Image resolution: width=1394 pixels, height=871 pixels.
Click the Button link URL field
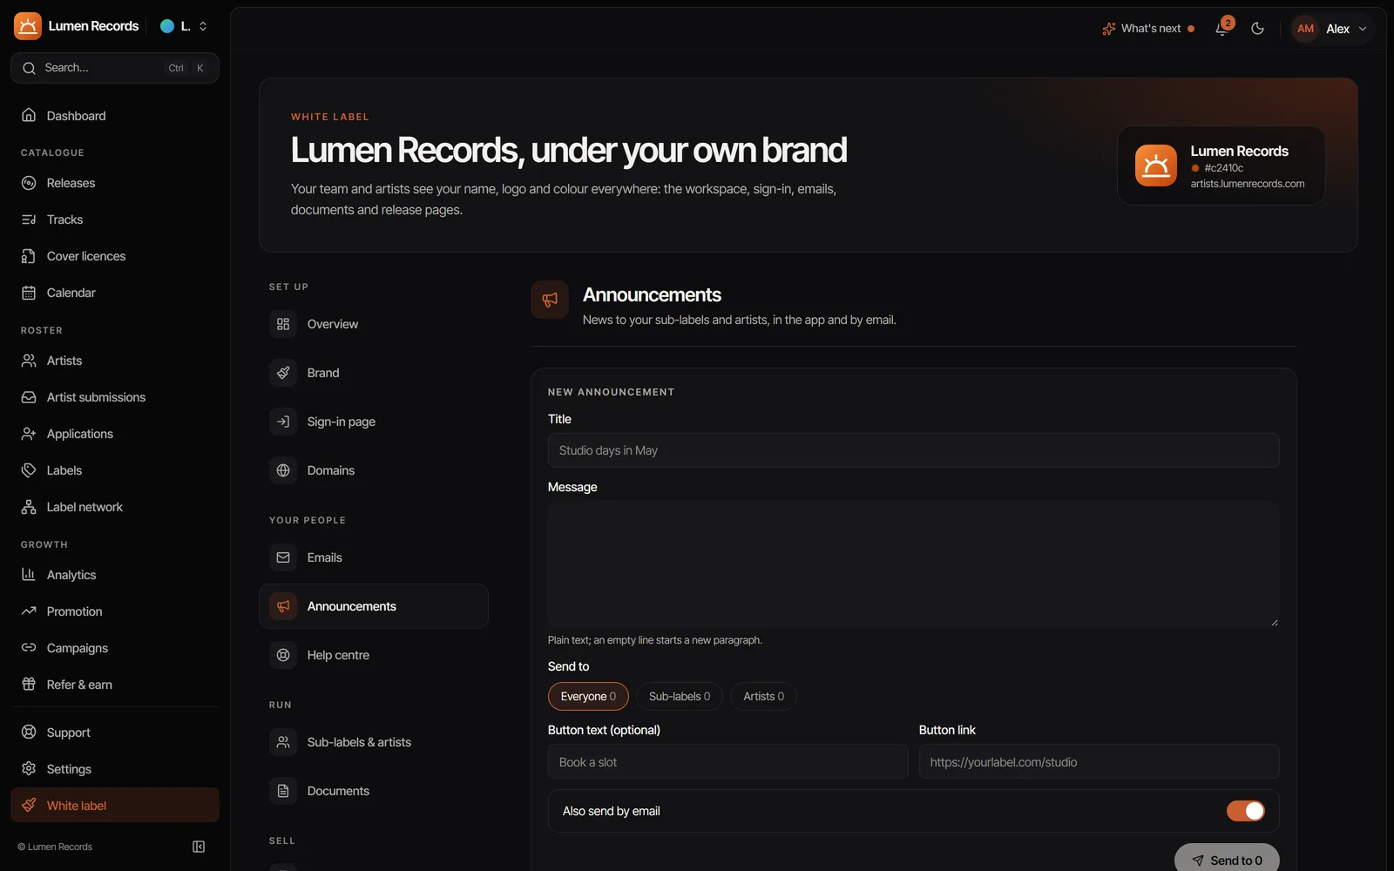1099,762
